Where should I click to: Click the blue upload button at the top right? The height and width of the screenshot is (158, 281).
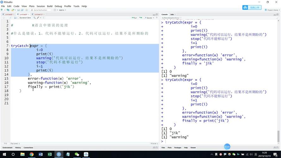click(252, 7)
